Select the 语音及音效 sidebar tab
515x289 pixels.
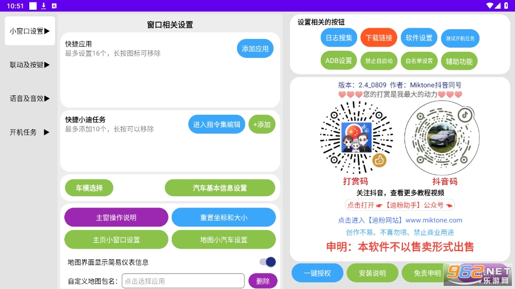[x=30, y=98]
